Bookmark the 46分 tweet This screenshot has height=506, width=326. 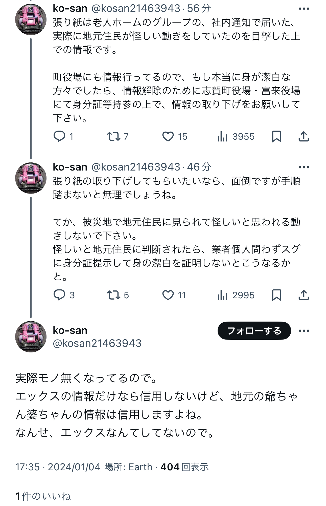click(276, 295)
